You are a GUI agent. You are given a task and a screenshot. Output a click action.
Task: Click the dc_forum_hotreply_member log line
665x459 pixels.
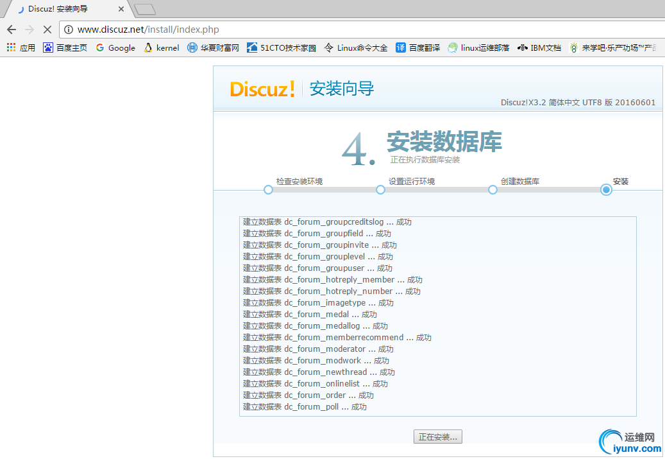332,279
